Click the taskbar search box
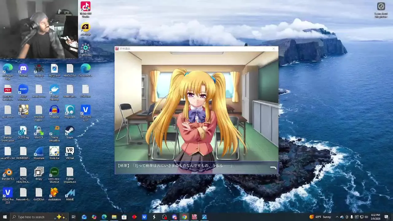The height and width of the screenshot is (221, 393). point(39,217)
